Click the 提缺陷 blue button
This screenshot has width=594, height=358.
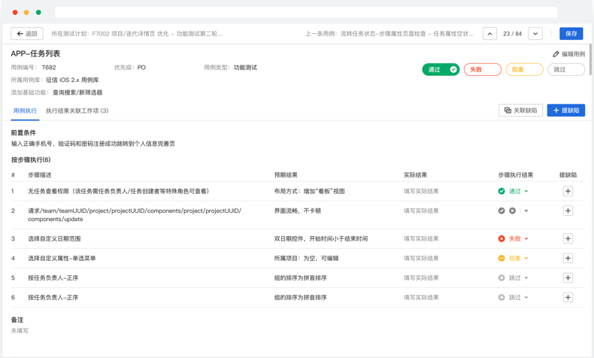click(566, 111)
